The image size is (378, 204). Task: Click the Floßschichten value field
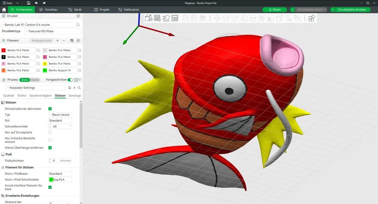(60, 161)
